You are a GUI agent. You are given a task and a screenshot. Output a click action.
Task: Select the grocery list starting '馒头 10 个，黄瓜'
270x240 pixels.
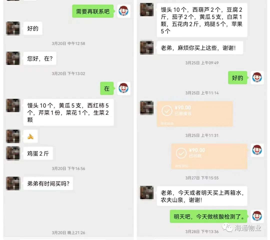point(68,112)
